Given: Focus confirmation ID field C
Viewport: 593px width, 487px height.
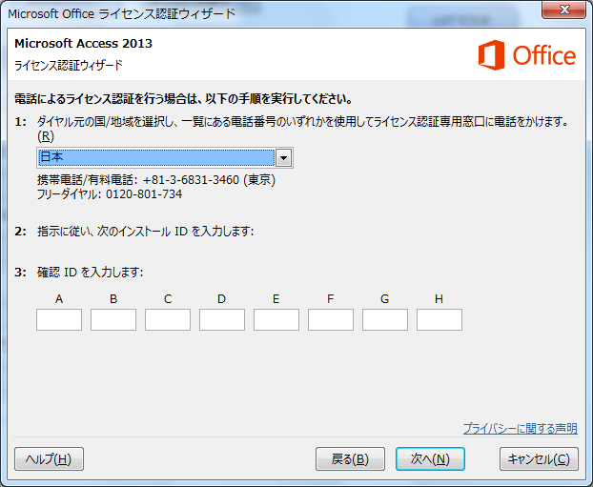Looking at the screenshot, I should [x=168, y=320].
